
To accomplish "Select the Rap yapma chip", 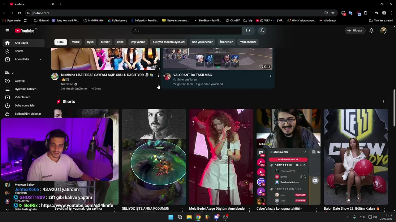I will 138,42.
